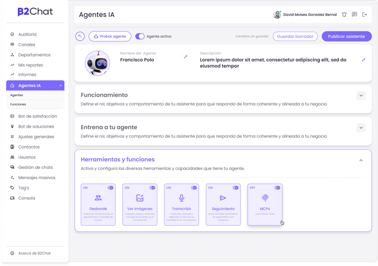Edit agent name with pencil icon

click(186, 57)
